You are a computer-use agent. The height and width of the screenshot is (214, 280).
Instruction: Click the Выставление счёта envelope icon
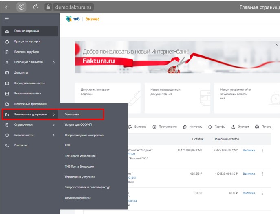point(7,94)
